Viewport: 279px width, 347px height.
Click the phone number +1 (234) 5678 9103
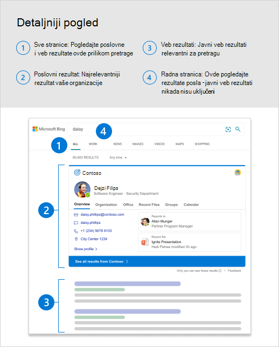[96, 231]
